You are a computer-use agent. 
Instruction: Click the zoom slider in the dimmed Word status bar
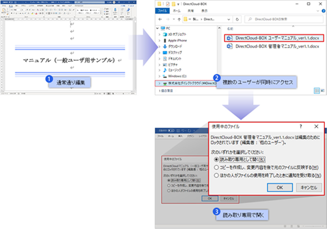click(x=313, y=226)
